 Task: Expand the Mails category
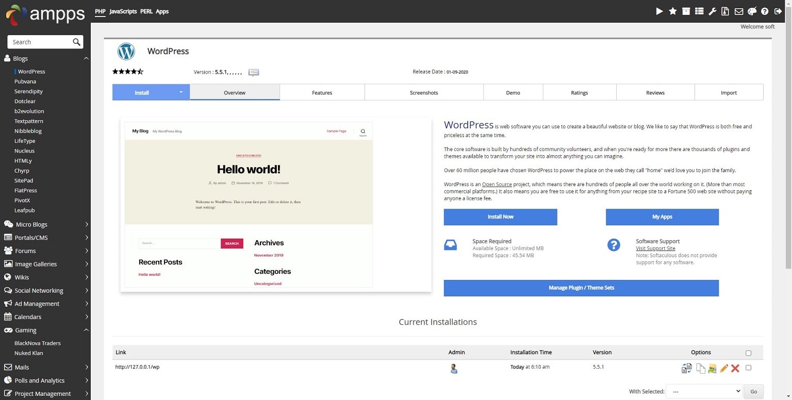[45, 367]
